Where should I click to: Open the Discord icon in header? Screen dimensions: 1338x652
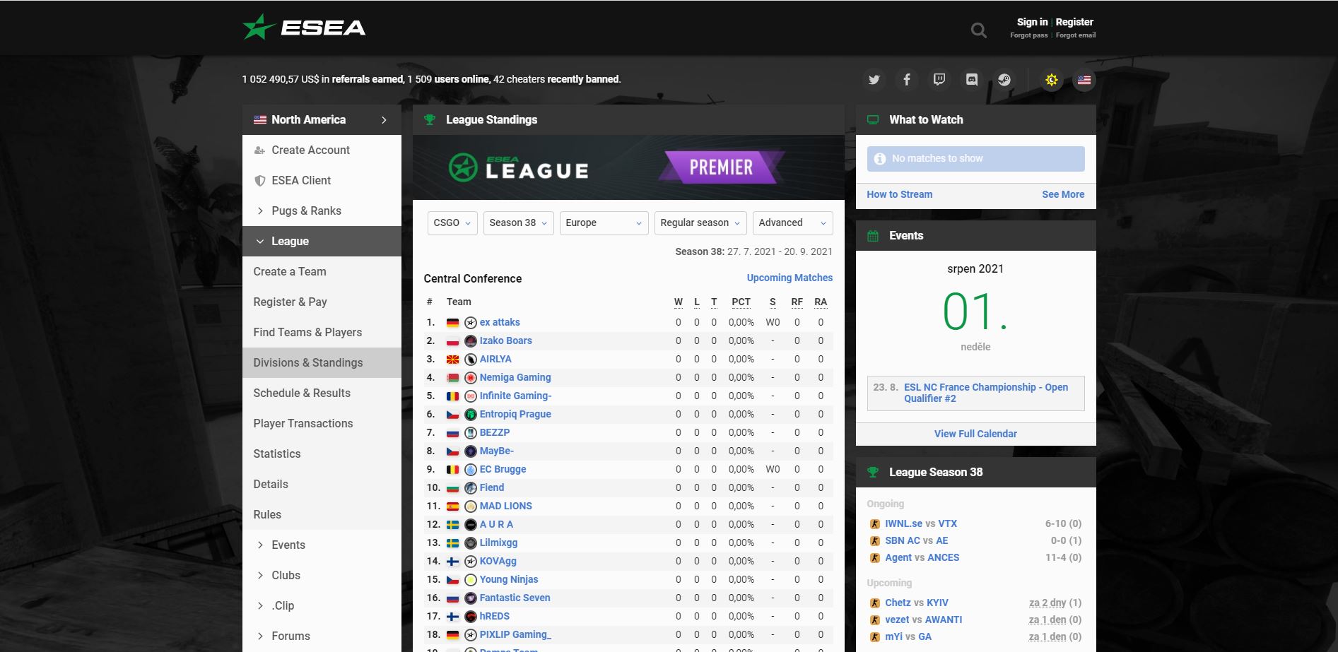(x=972, y=80)
